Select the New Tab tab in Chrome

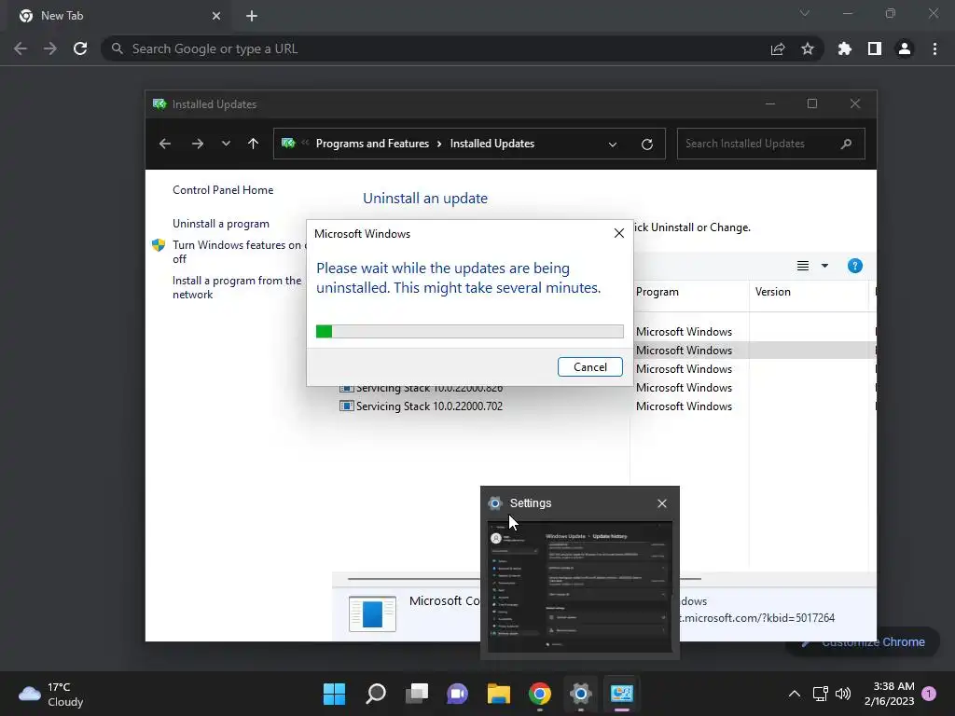pos(120,16)
